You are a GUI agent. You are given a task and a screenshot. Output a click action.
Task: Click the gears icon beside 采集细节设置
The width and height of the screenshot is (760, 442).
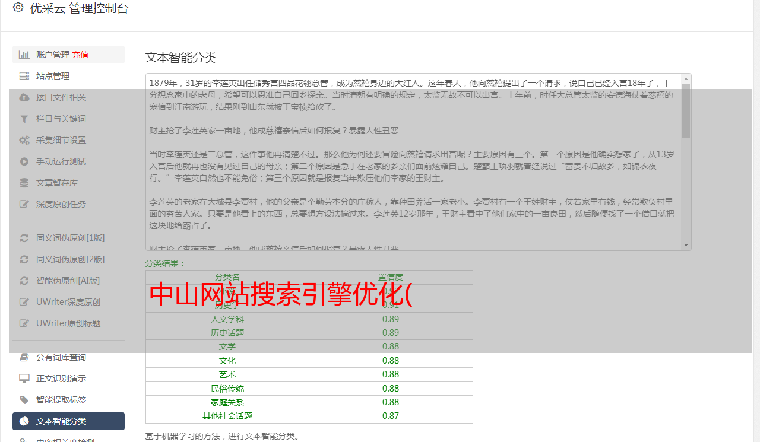(24, 140)
